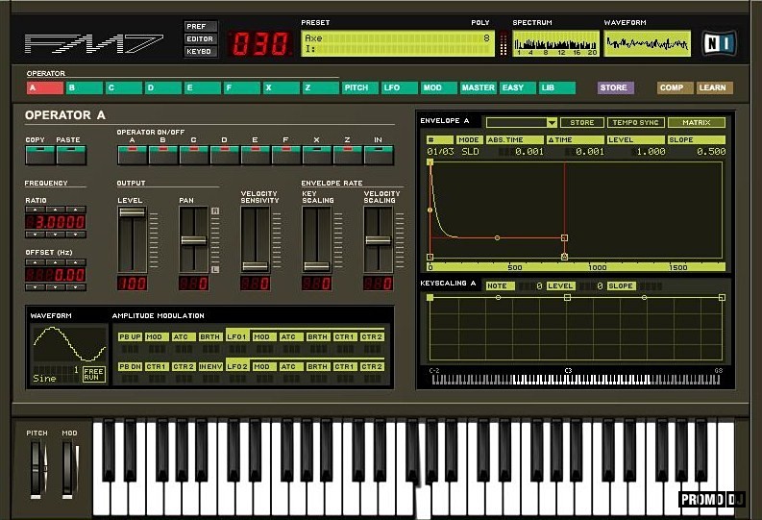Click the output PAN slider
This screenshot has height=520, width=762.
193,239
